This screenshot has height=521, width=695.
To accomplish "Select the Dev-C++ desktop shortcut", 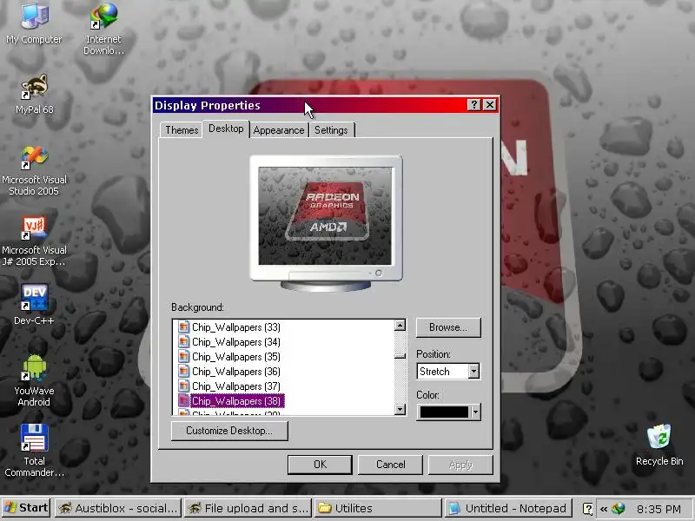I will pos(34,304).
